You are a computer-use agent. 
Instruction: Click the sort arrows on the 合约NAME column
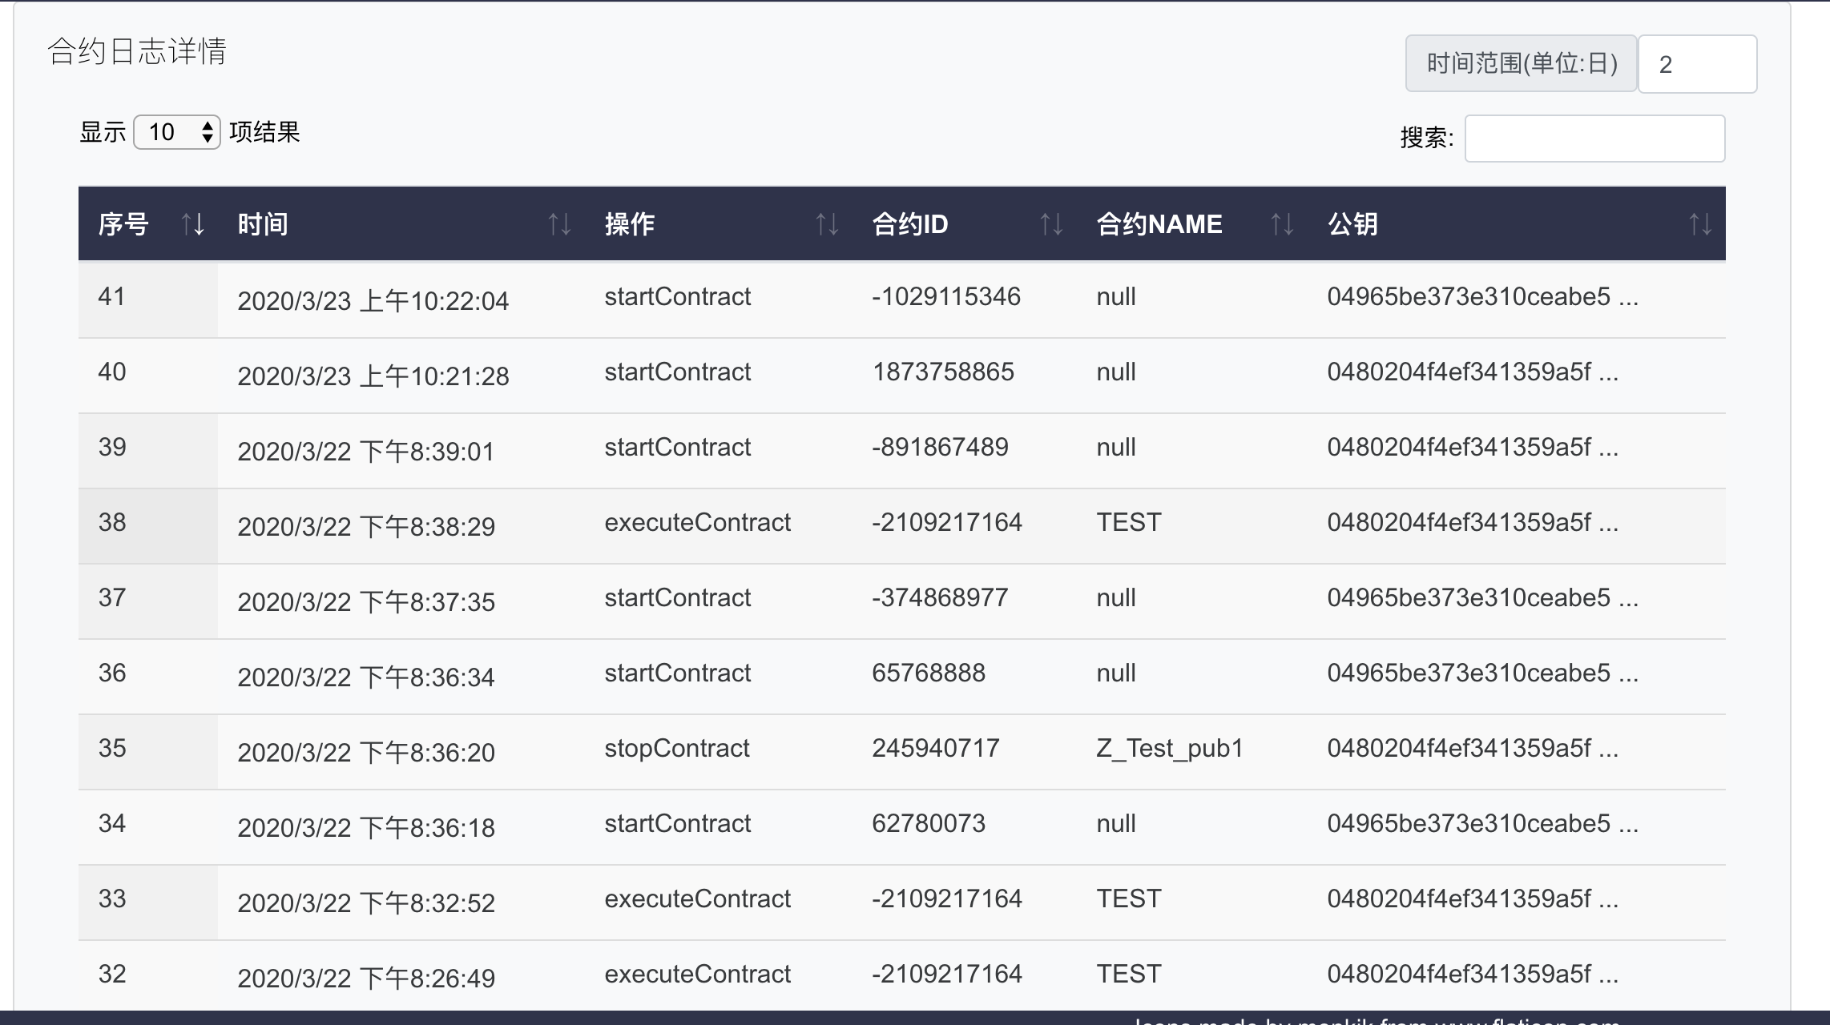click(x=1282, y=224)
